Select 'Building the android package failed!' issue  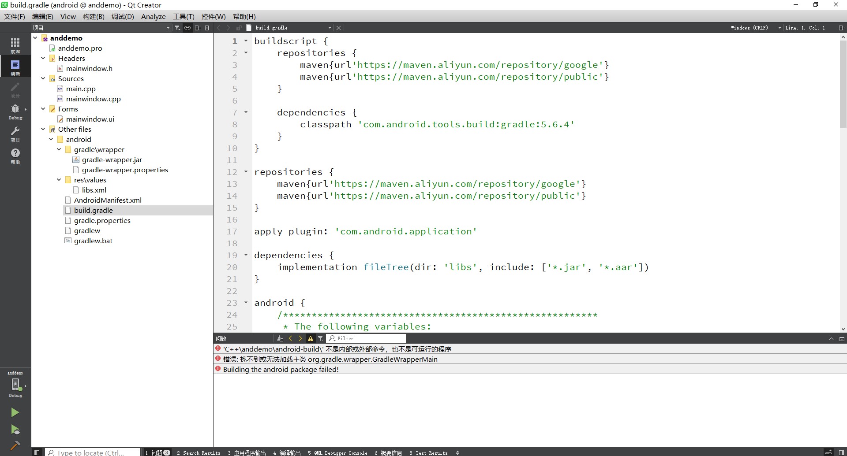pos(530,369)
